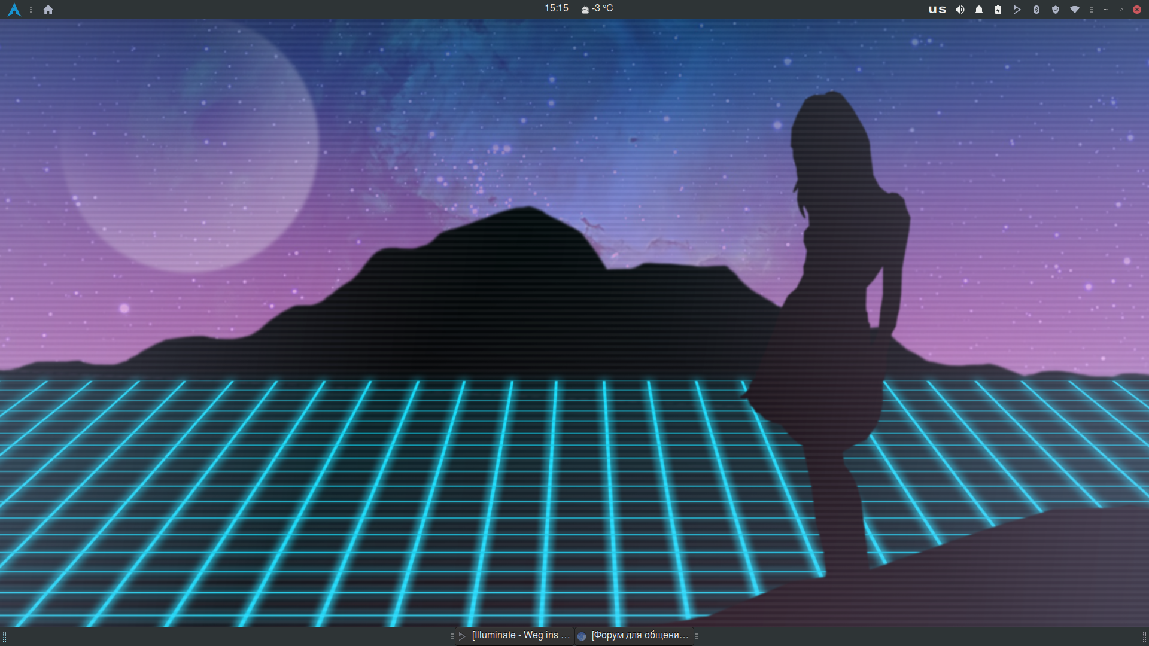Click the home folder icon

pyautogui.click(x=48, y=10)
